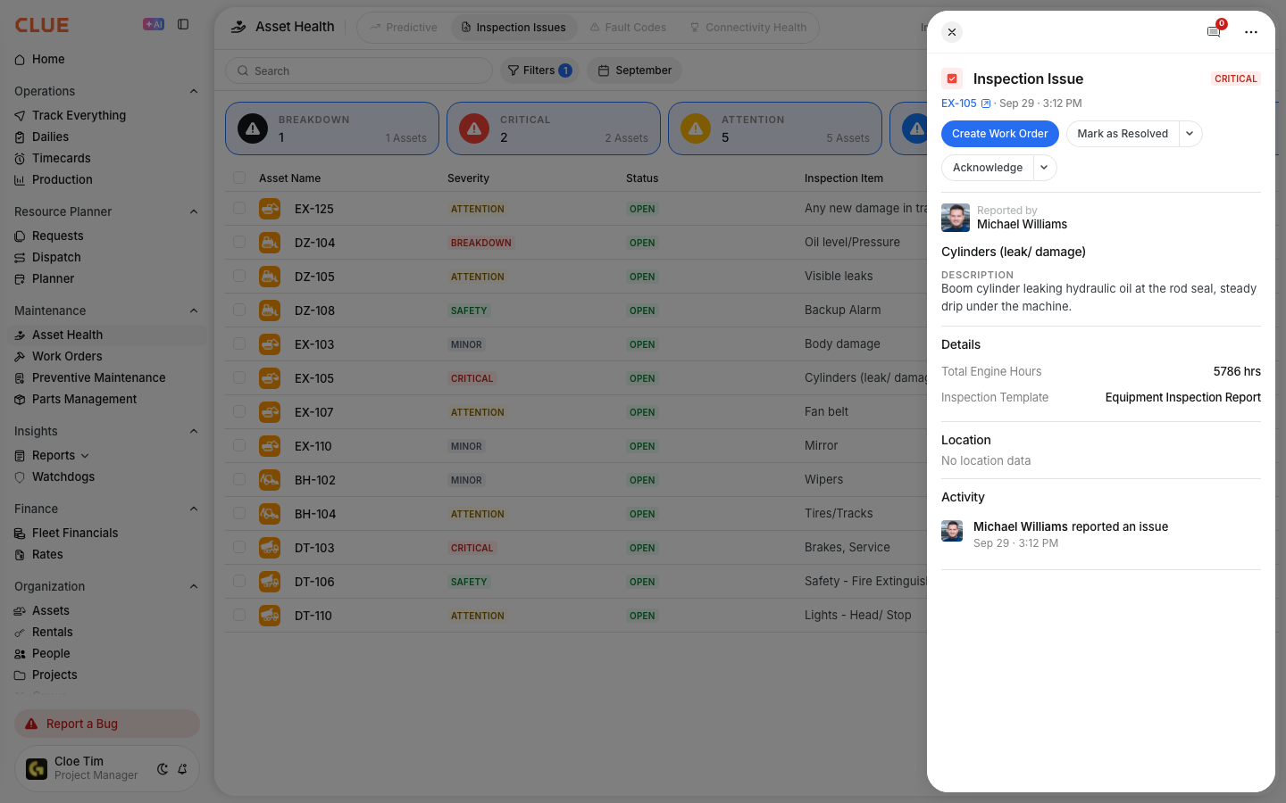Open Work Orders in the sidebar
This screenshot has height=803, width=1286.
[67, 356]
